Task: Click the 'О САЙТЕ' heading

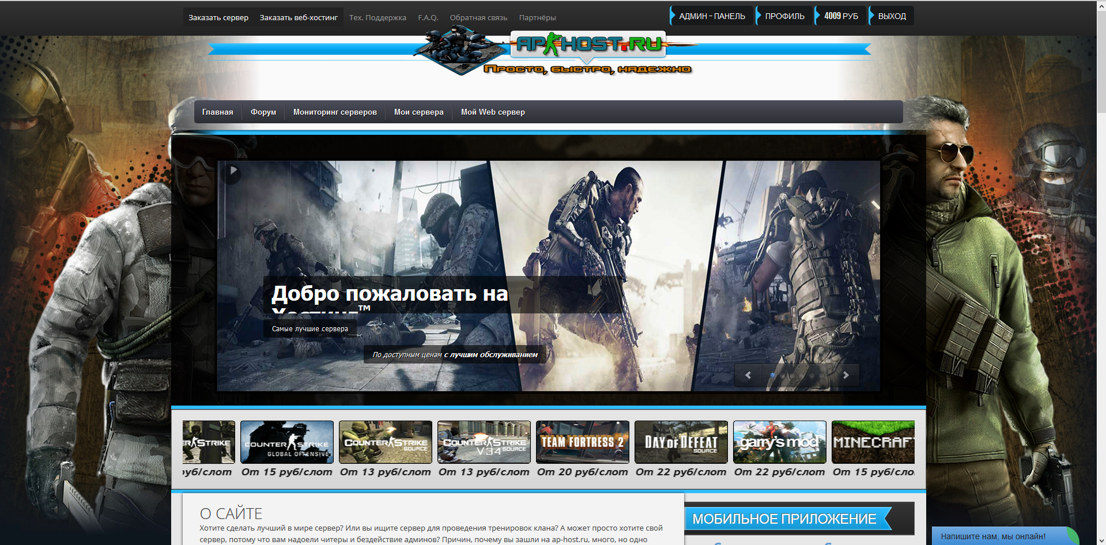Action: [231, 513]
